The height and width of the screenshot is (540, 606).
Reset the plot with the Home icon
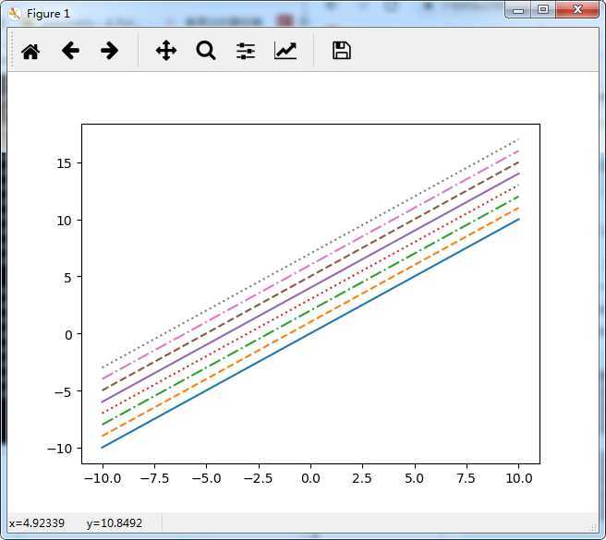30,52
